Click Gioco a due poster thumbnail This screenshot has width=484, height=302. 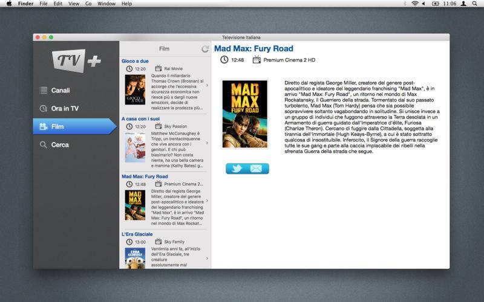pyautogui.click(x=135, y=89)
